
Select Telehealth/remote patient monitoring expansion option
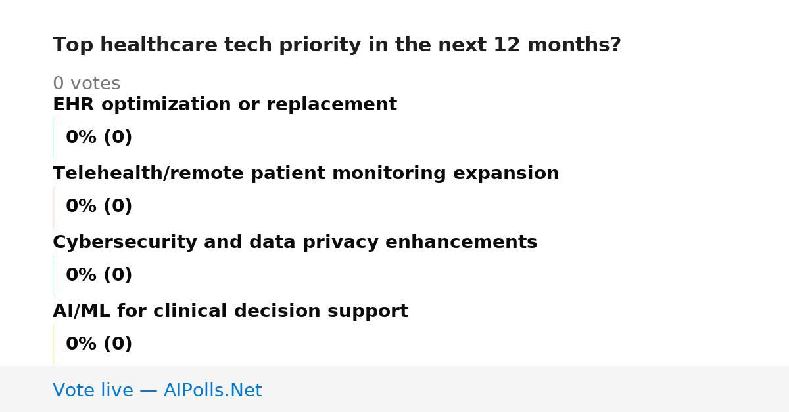pyautogui.click(x=306, y=174)
